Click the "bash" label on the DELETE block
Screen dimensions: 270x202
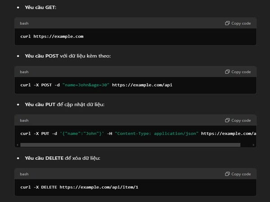pyautogui.click(x=24, y=174)
